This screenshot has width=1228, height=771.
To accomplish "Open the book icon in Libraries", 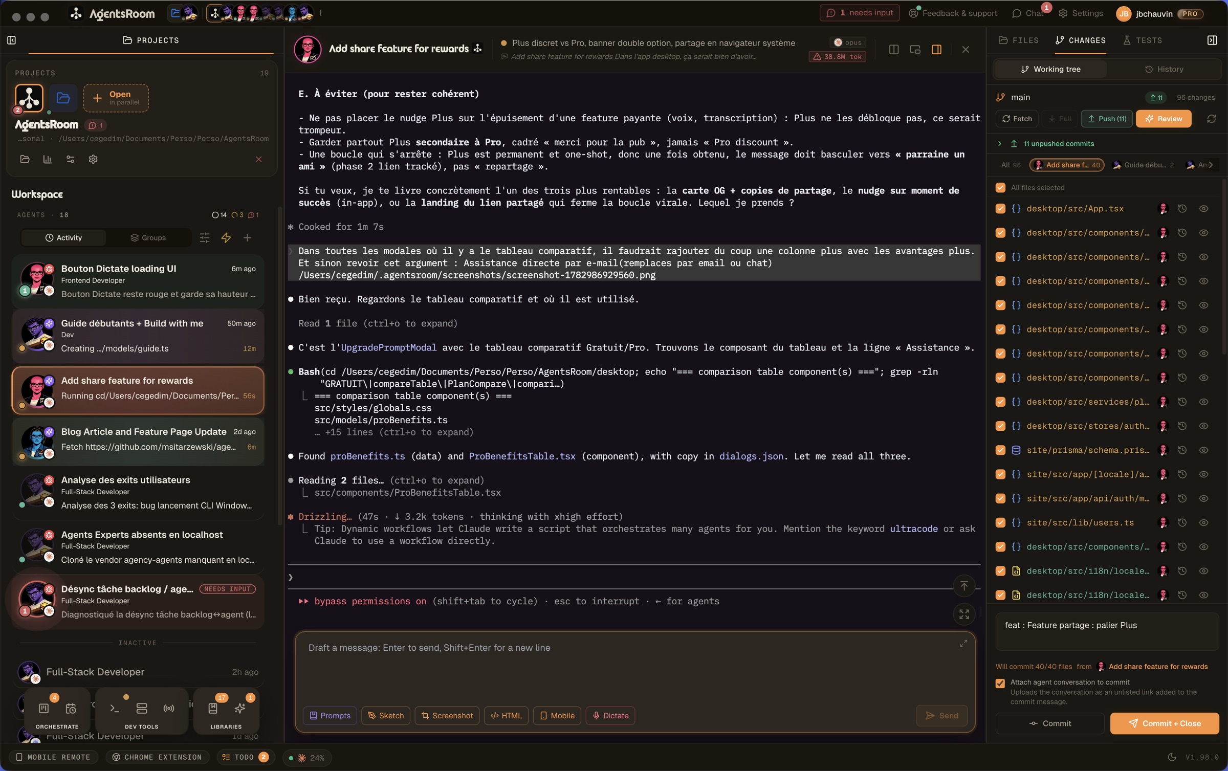I will [213, 709].
